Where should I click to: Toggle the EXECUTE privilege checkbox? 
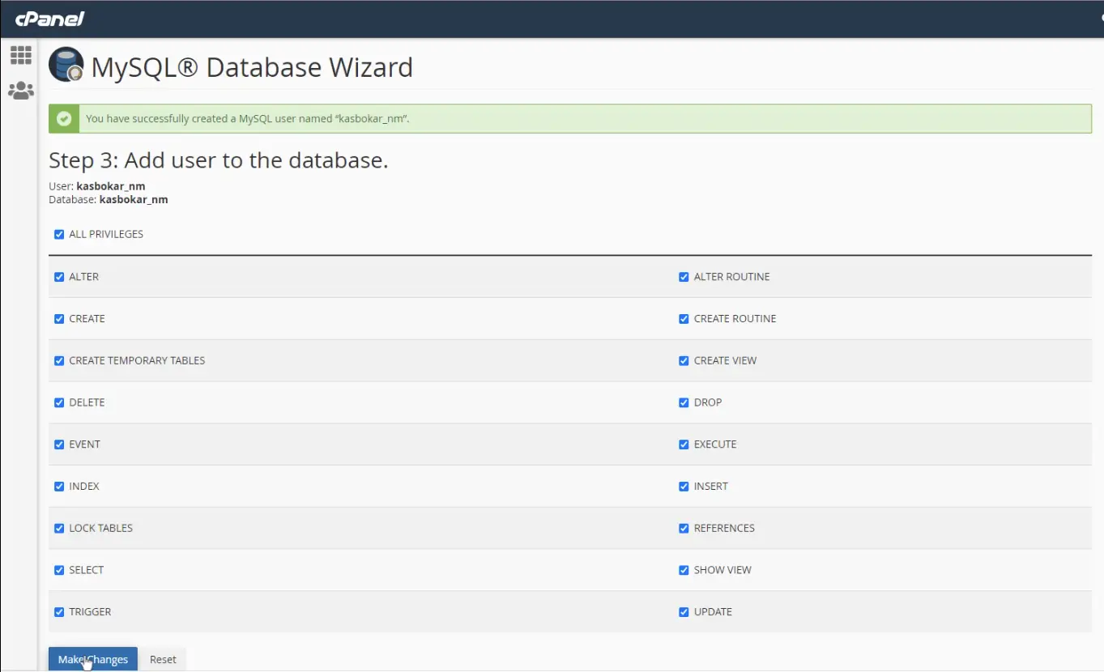click(x=684, y=444)
